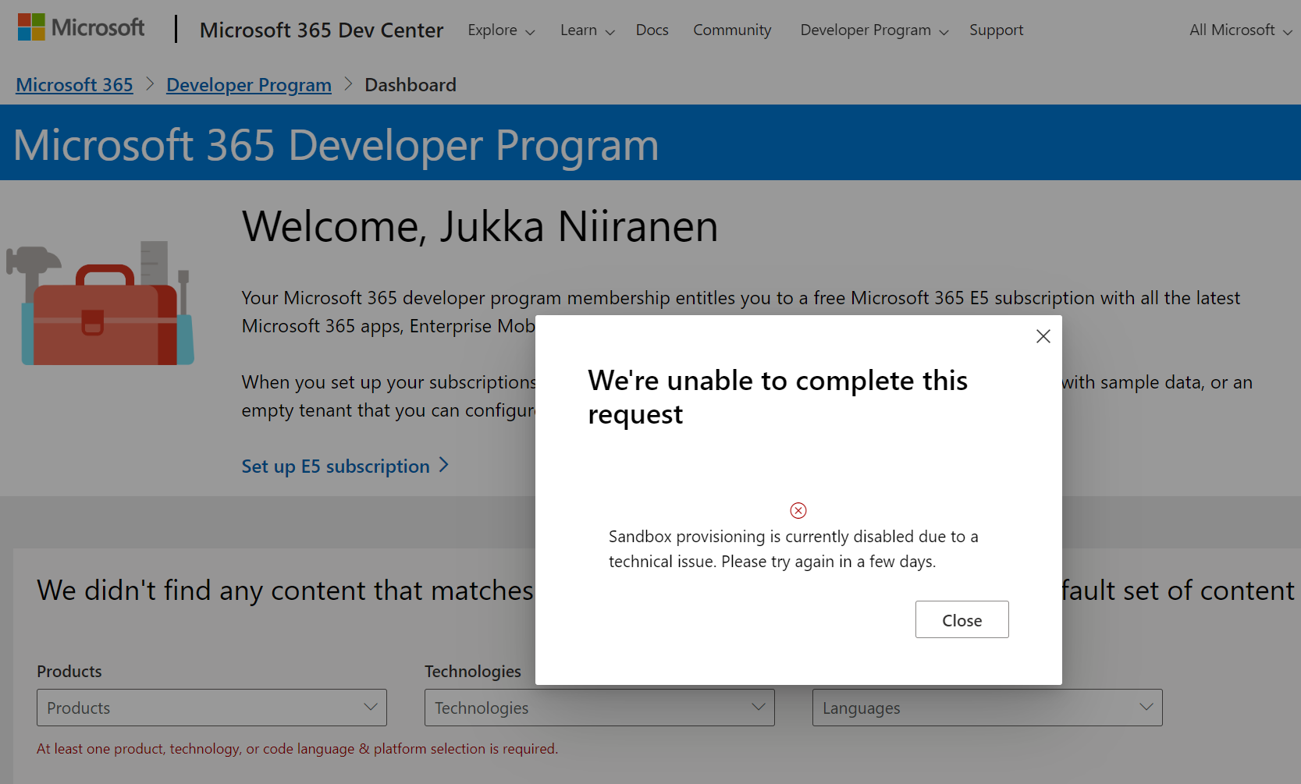Viewport: 1301px width, 784px height.
Task: Open the Technologies dropdown
Action: pyautogui.click(x=599, y=708)
